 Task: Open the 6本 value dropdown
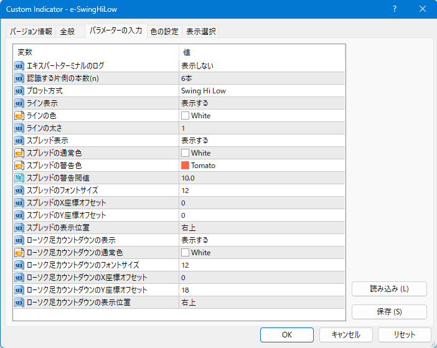tap(261, 78)
